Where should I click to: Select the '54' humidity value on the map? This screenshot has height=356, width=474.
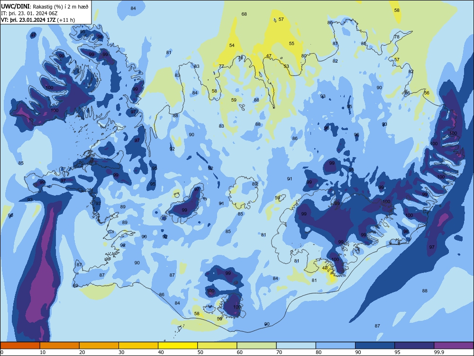[232, 46]
